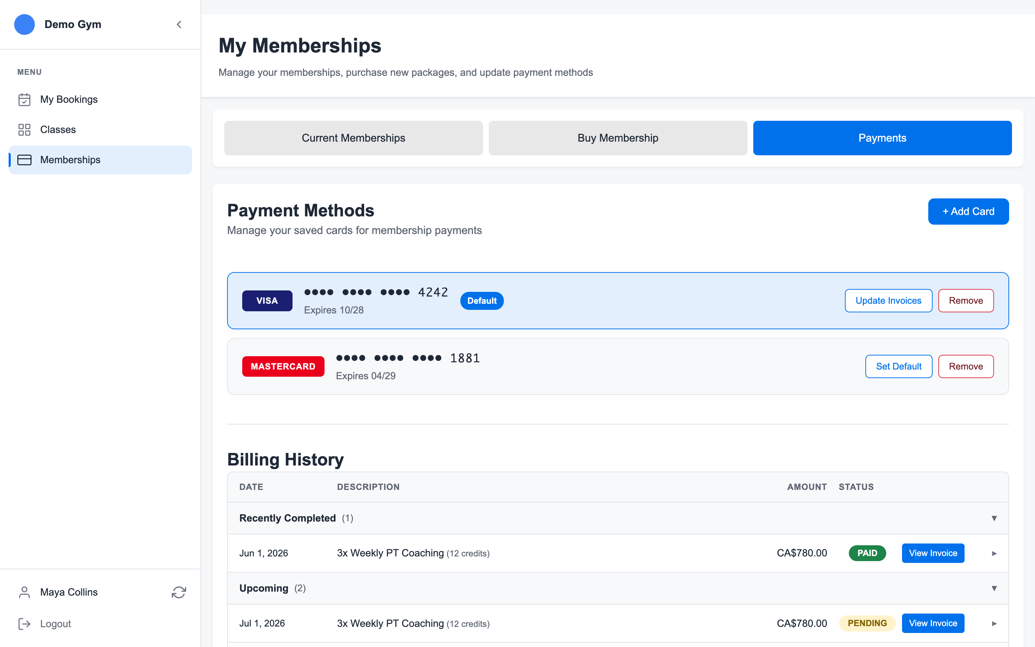Click the MASTERCARD brand badge

[x=283, y=366]
